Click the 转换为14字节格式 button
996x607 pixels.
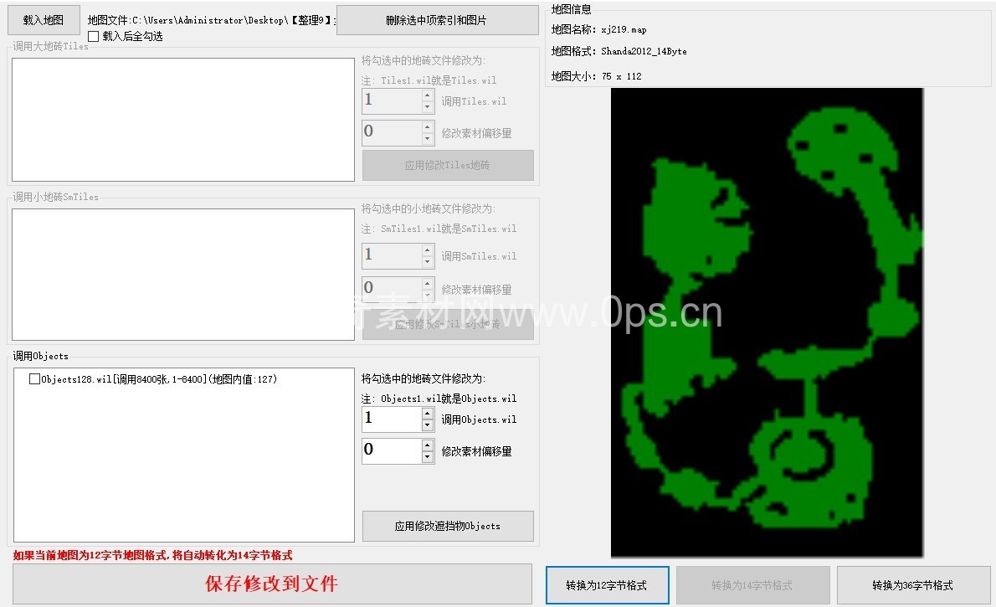coord(752,585)
